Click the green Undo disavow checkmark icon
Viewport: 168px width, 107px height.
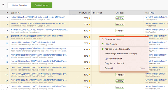102,44
